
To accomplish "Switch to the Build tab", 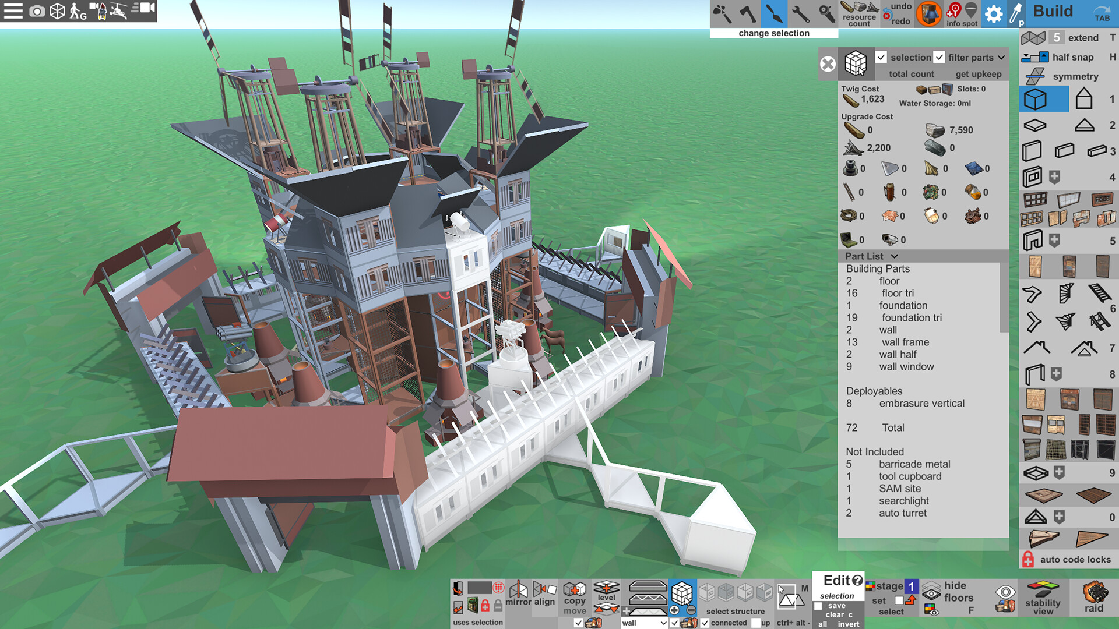I will [x=1054, y=12].
